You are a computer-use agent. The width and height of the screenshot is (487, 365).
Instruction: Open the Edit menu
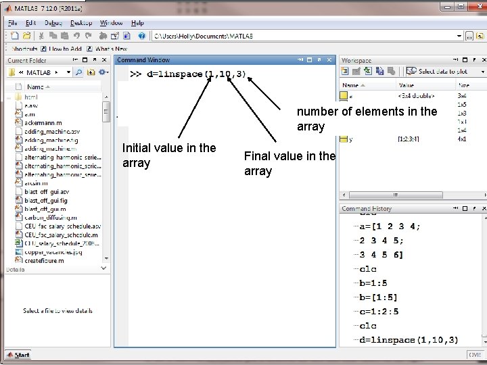click(x=30, y=23)
